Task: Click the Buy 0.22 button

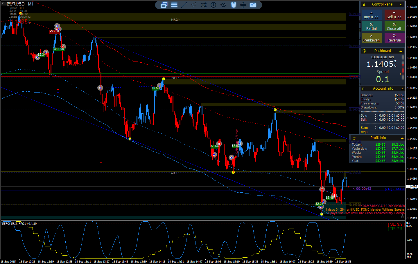Action: pos(371,15)
